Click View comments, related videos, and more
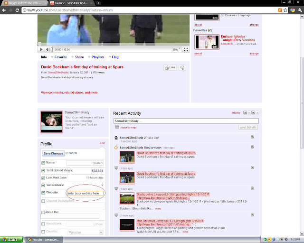 [69, 93]
